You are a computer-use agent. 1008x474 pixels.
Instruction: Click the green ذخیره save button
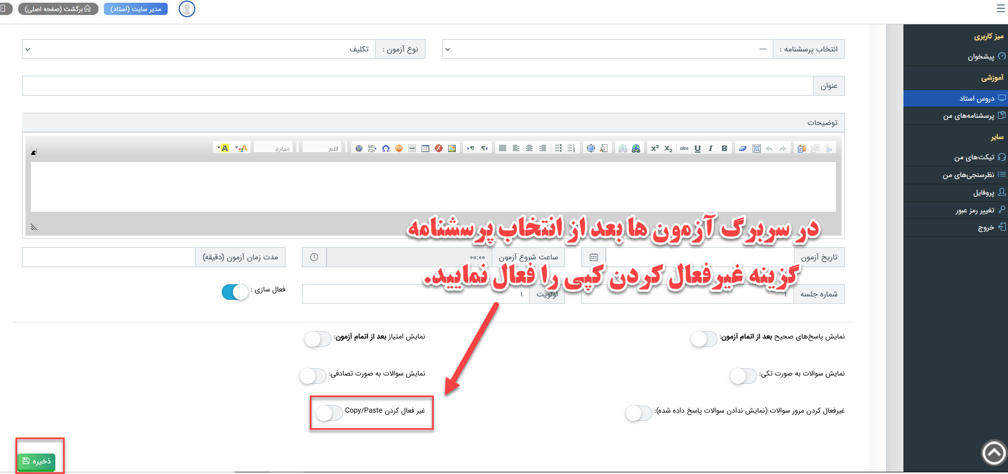[x=37, y=461]
